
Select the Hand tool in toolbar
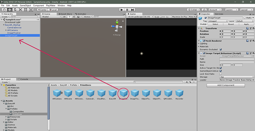[x=4, y=10]
